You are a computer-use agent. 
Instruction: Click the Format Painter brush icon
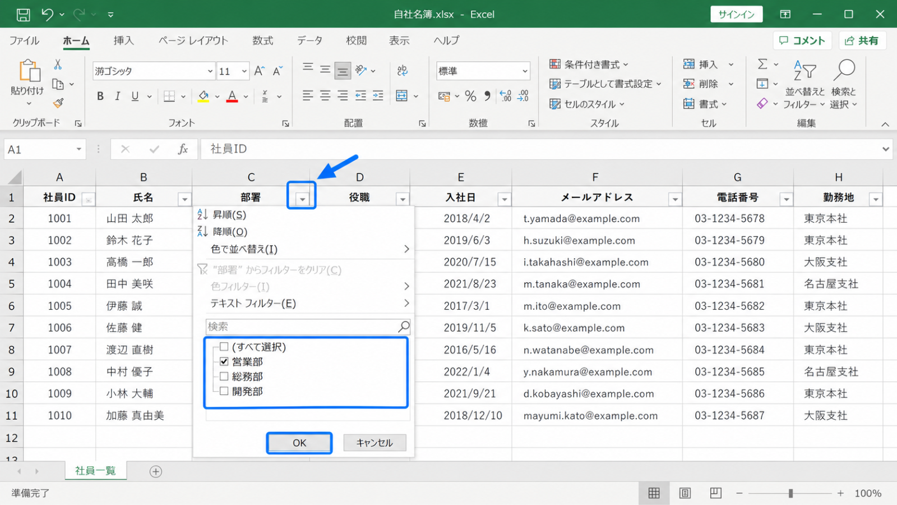pyautogui.click(x=58, y=103)
